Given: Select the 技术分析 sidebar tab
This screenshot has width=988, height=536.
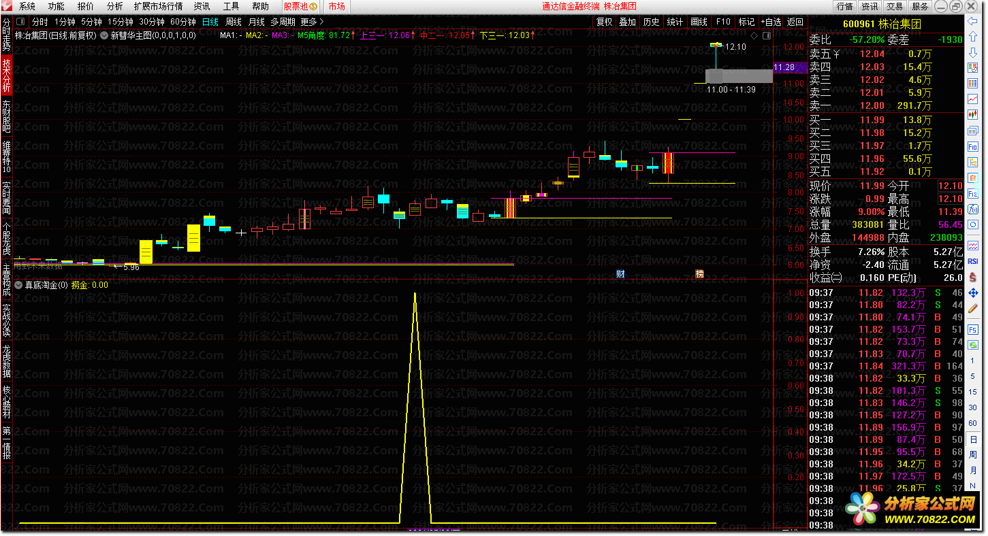Looking at the screenshot, I should coord(6,76).
